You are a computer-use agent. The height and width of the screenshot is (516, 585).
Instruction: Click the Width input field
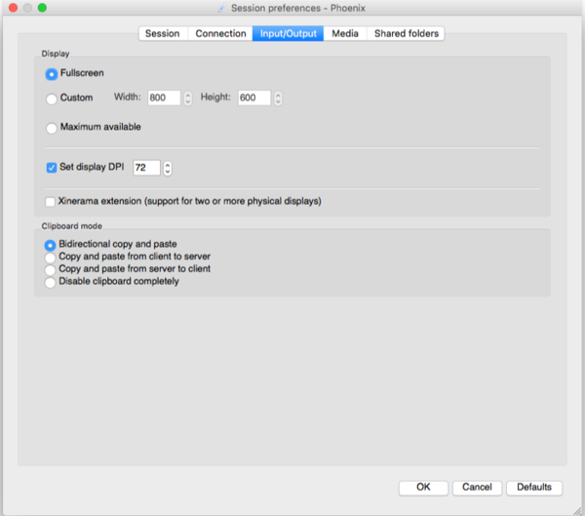tap(163, 99)
